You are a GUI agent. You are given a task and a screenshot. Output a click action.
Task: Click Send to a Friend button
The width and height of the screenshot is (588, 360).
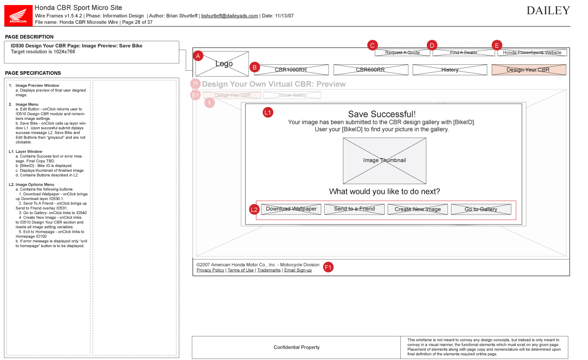(354, 209)
